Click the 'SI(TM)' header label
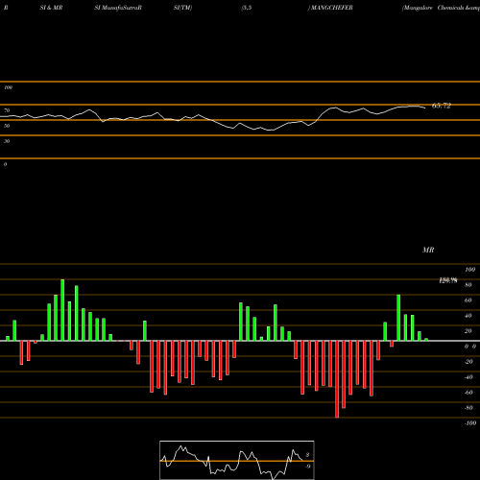 [182, 8]
